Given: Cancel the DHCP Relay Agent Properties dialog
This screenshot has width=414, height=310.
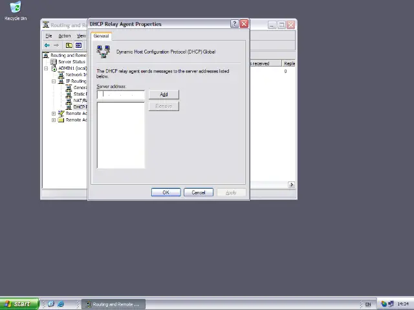Looking at the screenshot, I should click(x=199, y=192).
